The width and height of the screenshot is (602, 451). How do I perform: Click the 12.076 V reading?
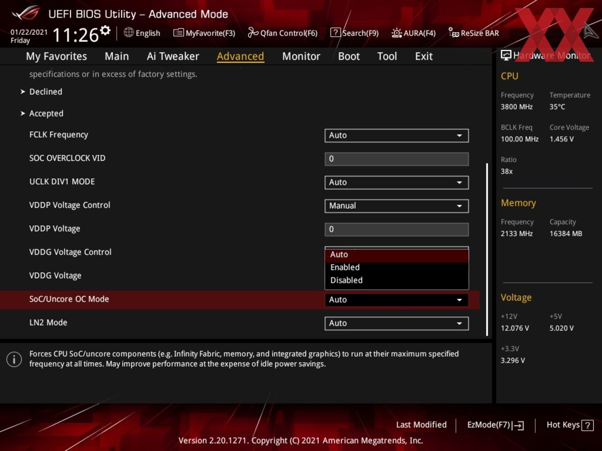515,328
